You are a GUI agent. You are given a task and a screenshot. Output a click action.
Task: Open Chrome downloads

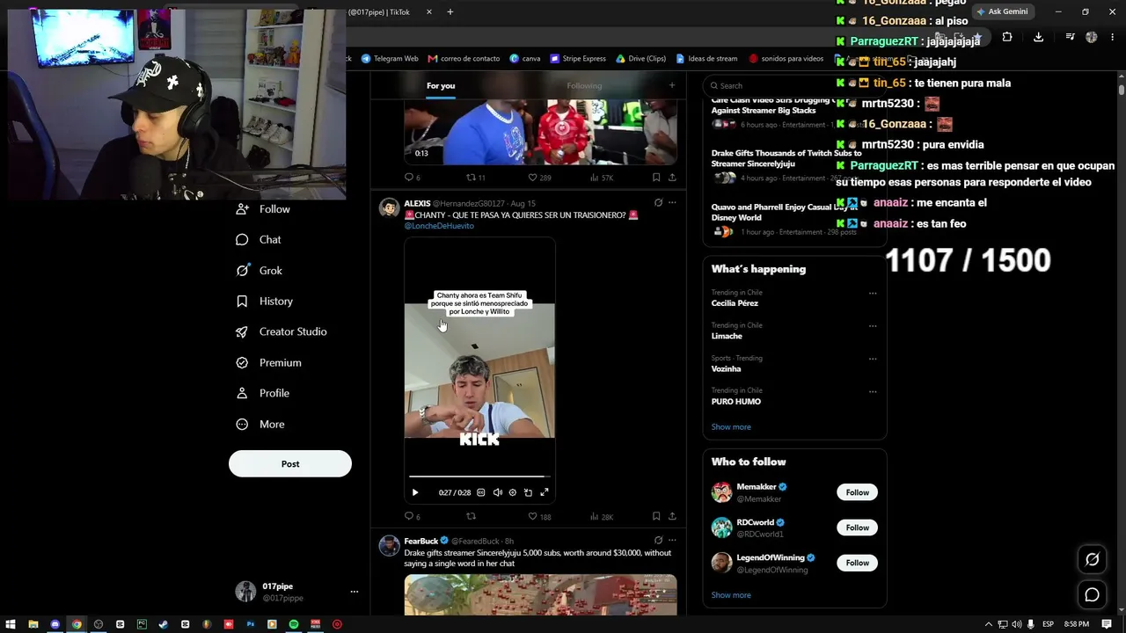[1038, 37]
